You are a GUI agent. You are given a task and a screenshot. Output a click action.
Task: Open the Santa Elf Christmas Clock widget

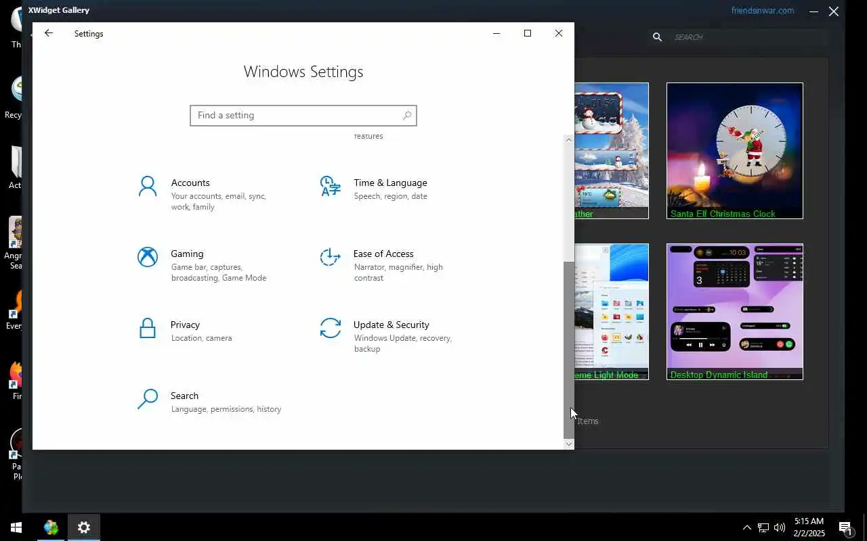click(x=735, y=151)
